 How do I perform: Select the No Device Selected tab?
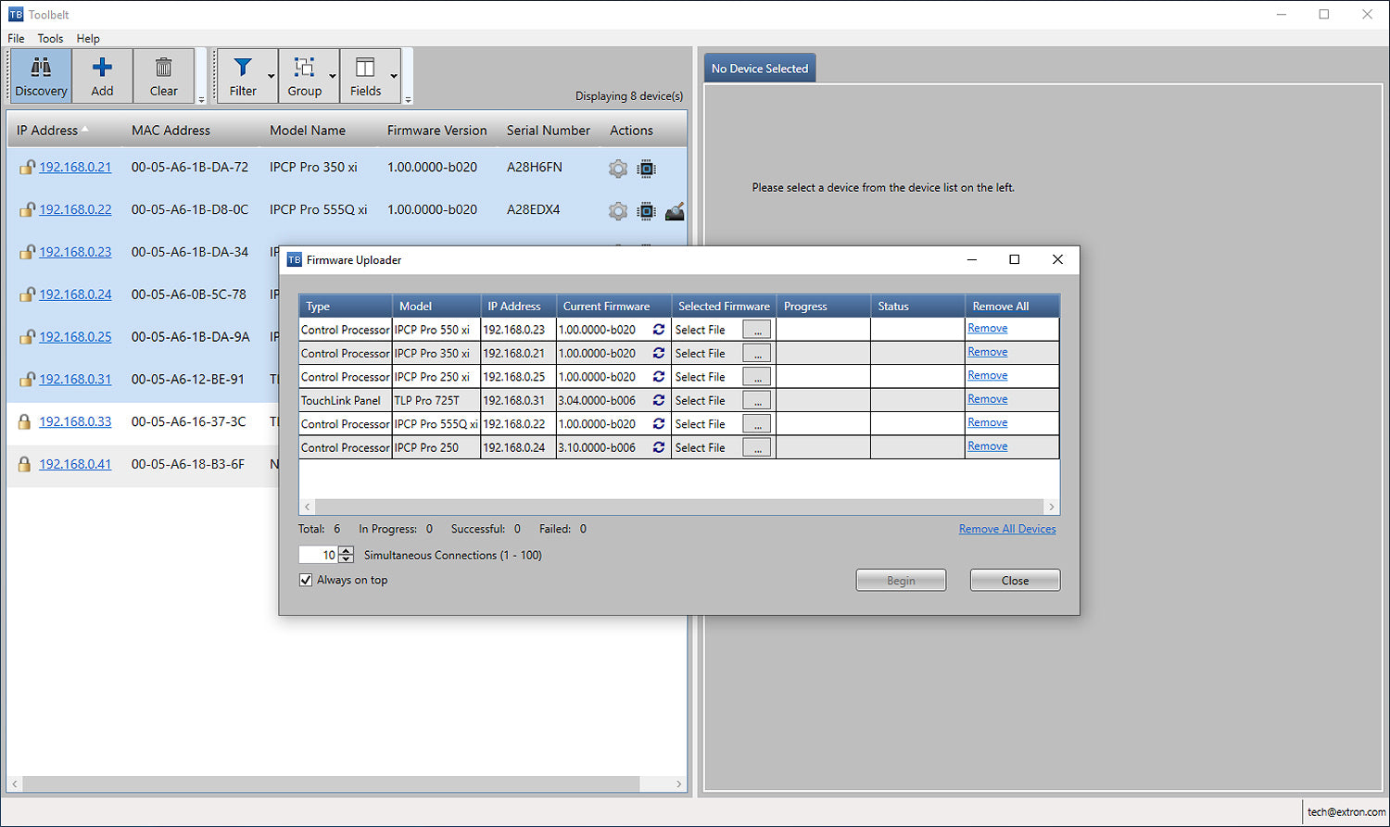pos(760,69)
